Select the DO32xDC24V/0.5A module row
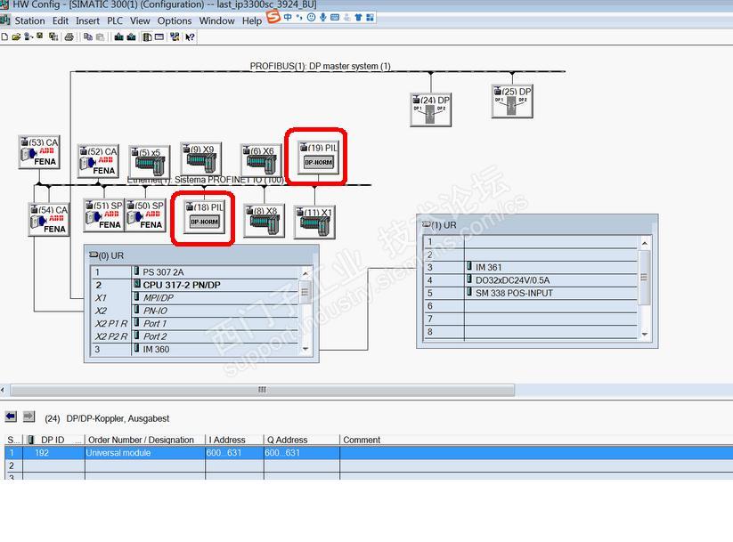The height and width of the screenshot is (542, 733). point(531,280)
